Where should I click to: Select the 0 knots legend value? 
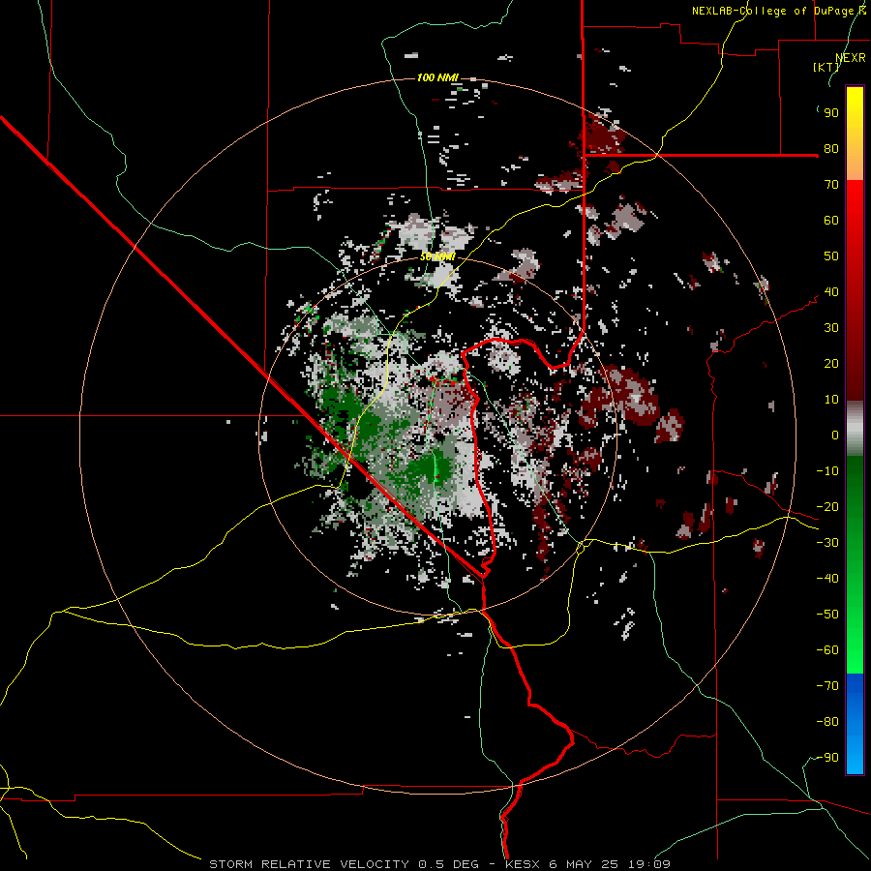[835, 435]
